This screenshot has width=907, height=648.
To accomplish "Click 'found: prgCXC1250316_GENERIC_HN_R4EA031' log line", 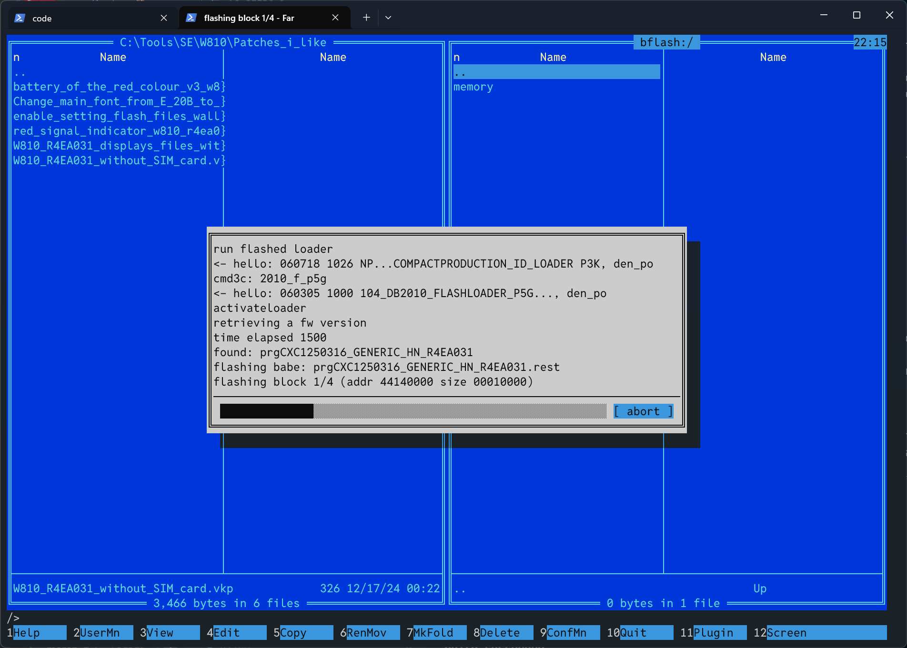I will (343, 352).
